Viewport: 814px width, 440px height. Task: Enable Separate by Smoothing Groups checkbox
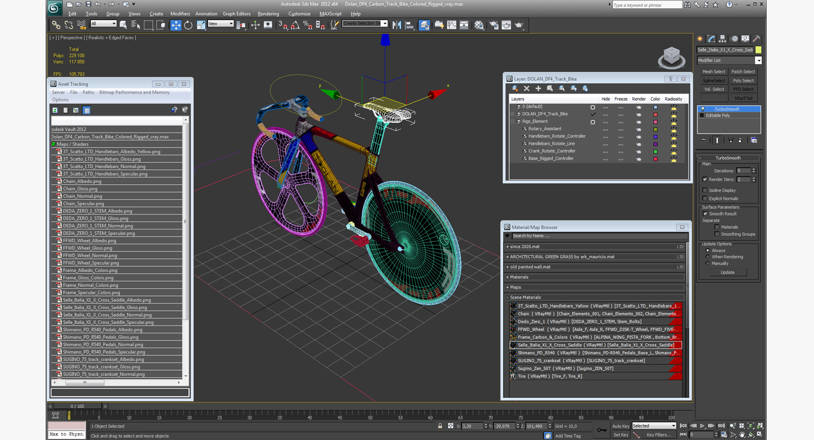[717, 234]
